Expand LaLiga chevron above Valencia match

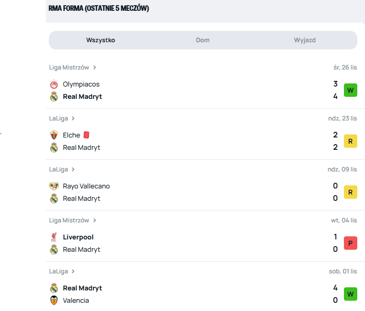[73, 271]
